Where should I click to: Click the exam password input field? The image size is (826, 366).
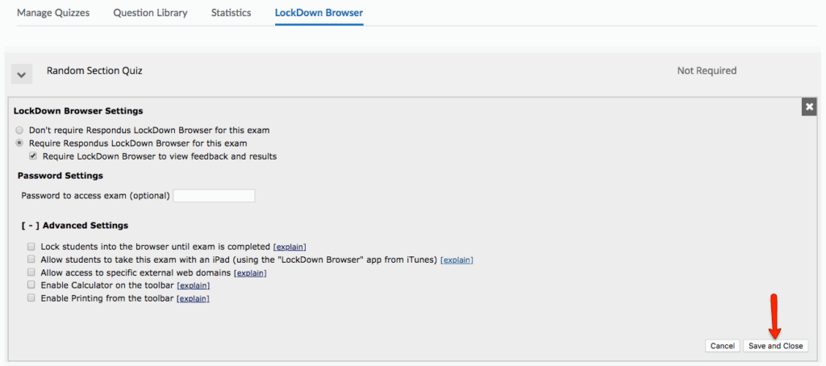[214, 196]
